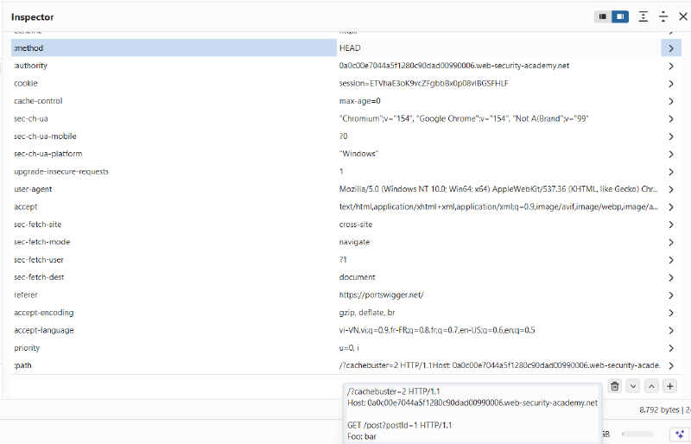Screen dimensions: 691x444
Task: Select the :path header name
Action: point(22,365)
